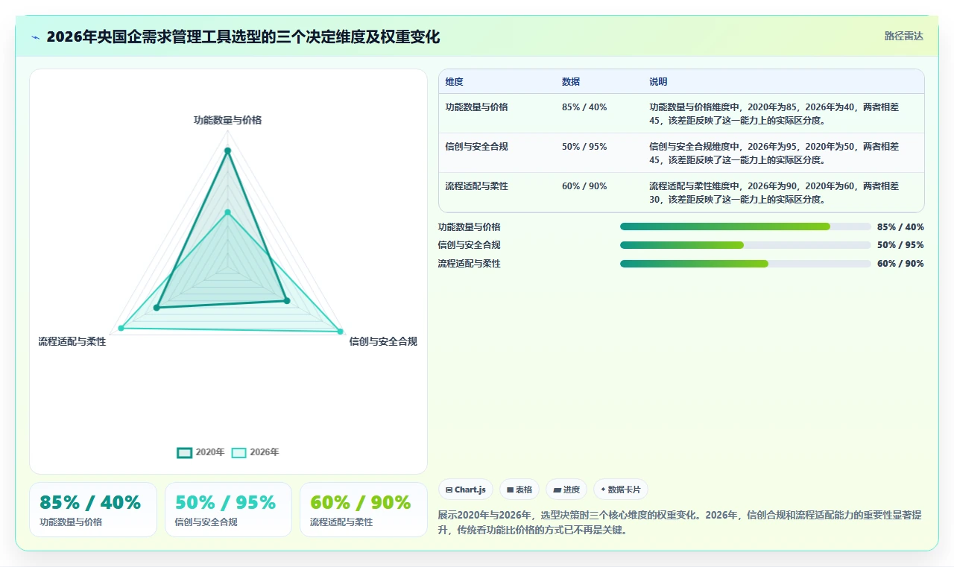Click 信创与安全合规 label in progress list
This screenshot has height=567, width=954.
tap(470, 245)
